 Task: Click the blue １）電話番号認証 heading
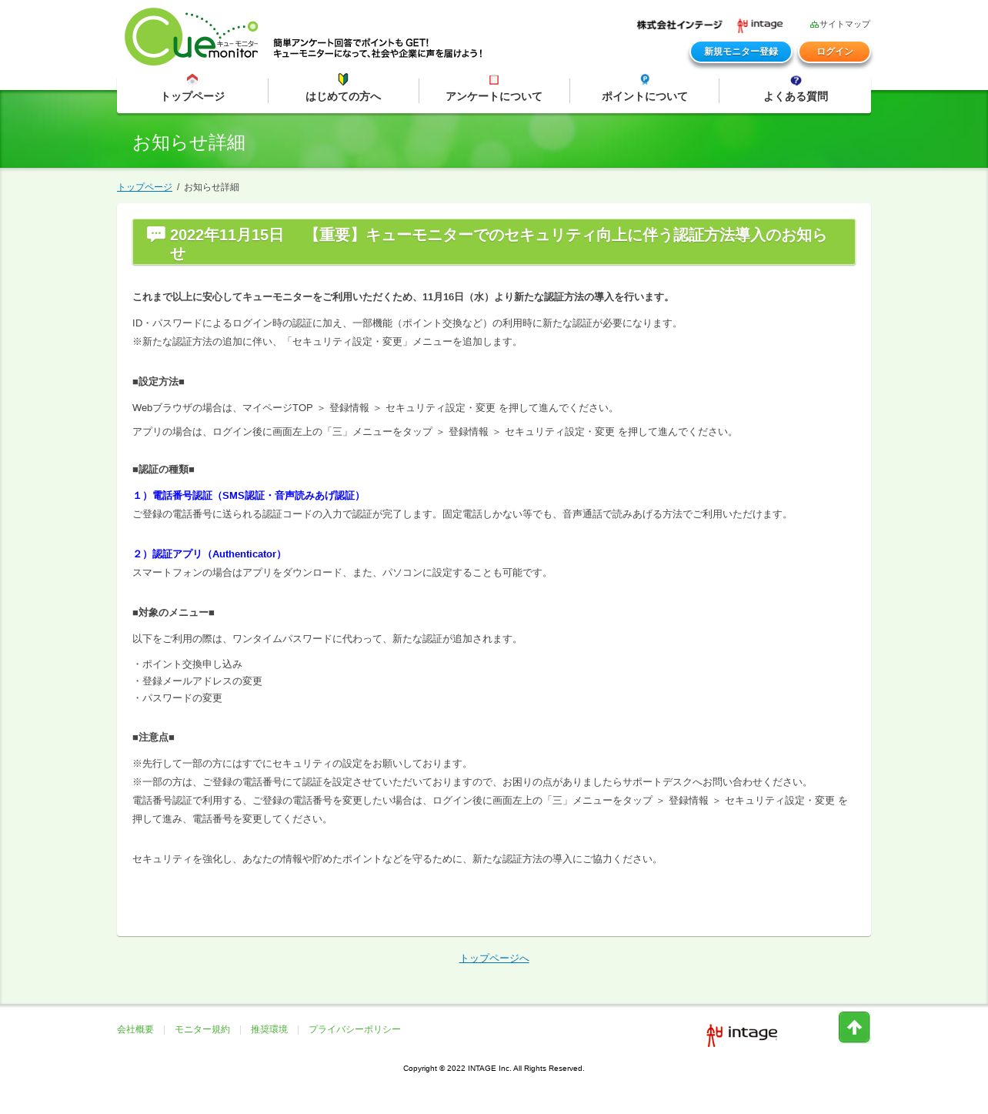(x=248, y=496)
